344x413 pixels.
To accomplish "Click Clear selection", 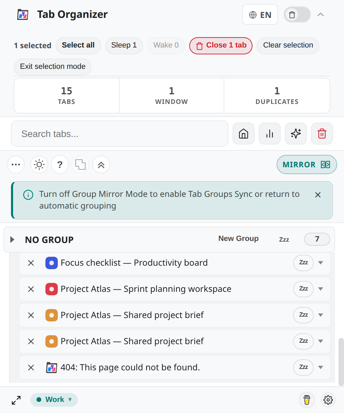I will [x=288, y=45].
